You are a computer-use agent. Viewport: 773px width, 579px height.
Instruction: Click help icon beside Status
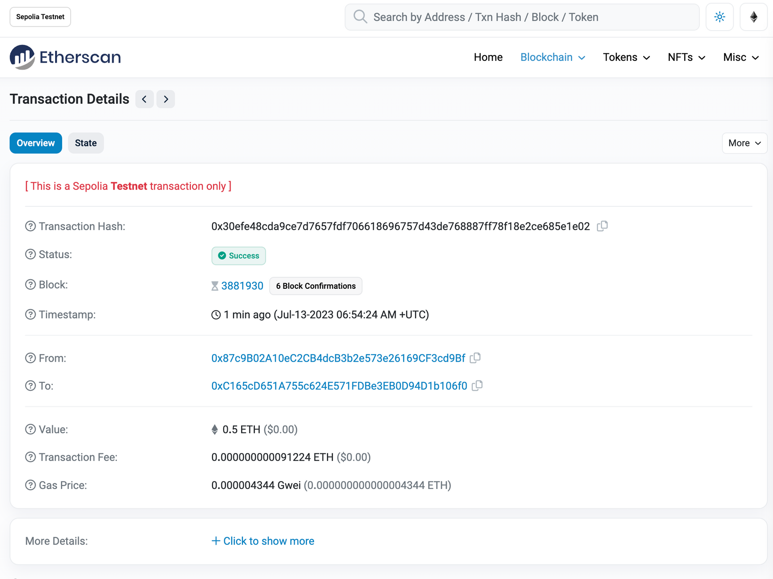[x=30, y=254]
